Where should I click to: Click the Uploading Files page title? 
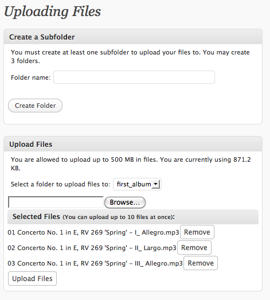(52, 12)
